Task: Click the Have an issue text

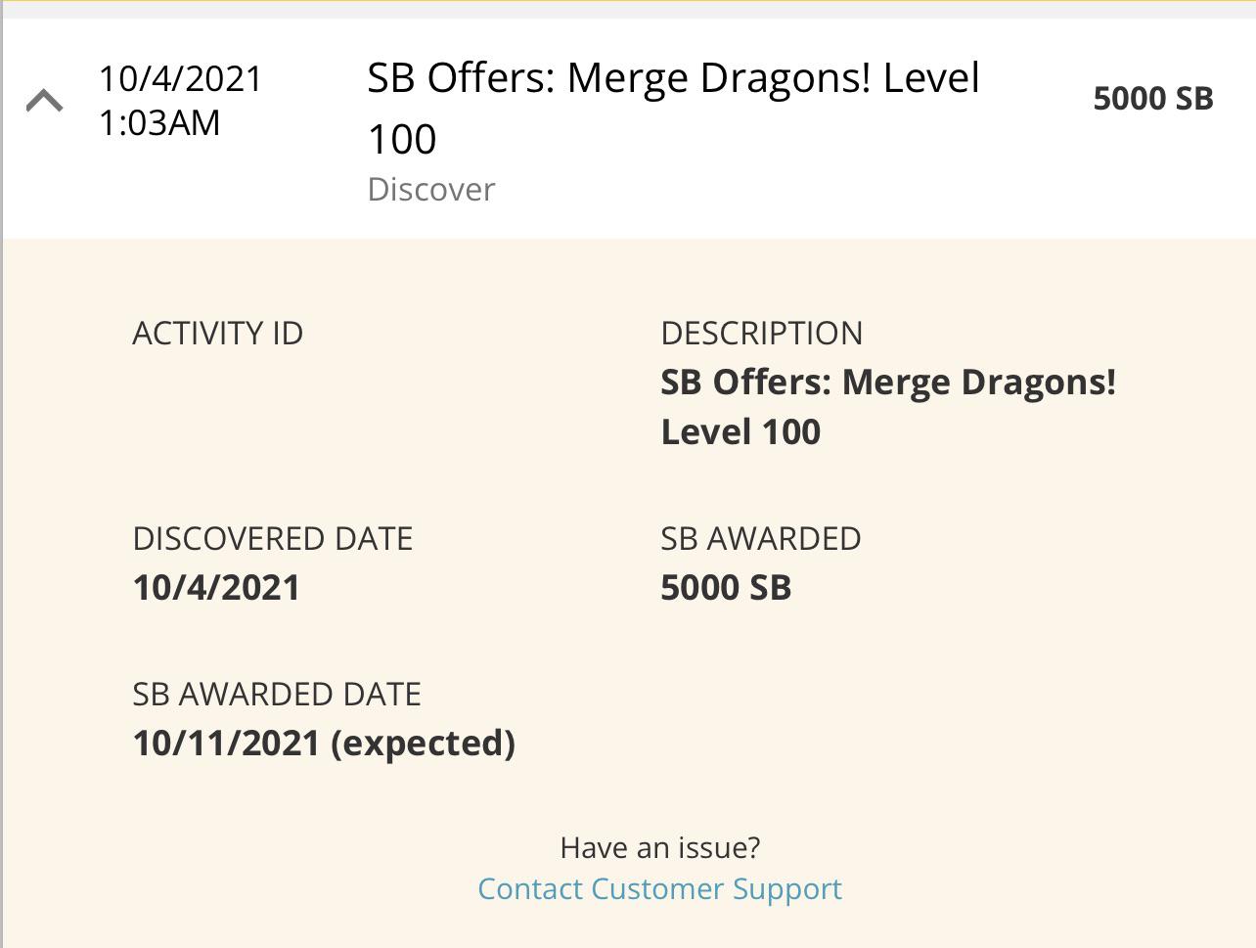Action: point(659,847)
